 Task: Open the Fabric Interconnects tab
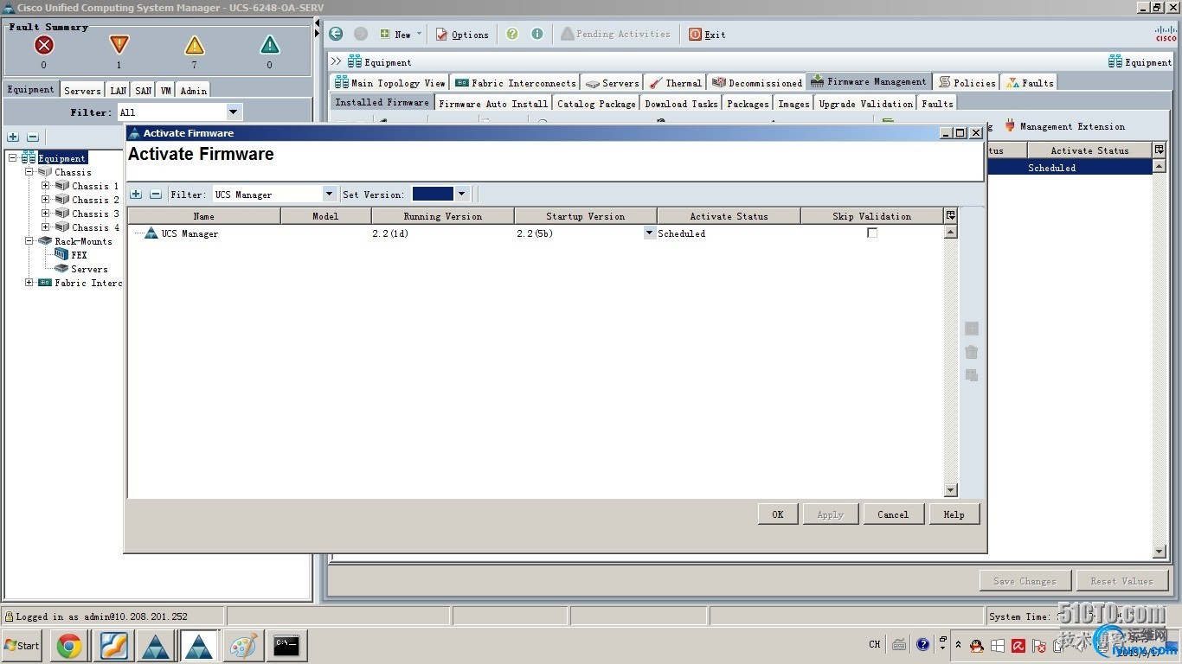[516, 83]
